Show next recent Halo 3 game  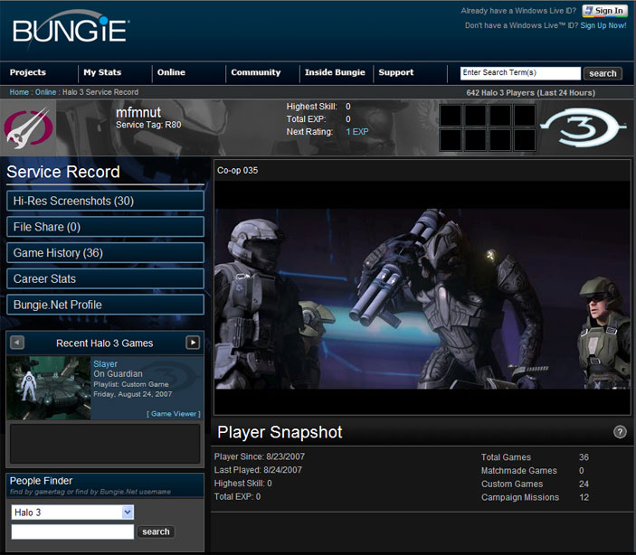tap(193, 343)
